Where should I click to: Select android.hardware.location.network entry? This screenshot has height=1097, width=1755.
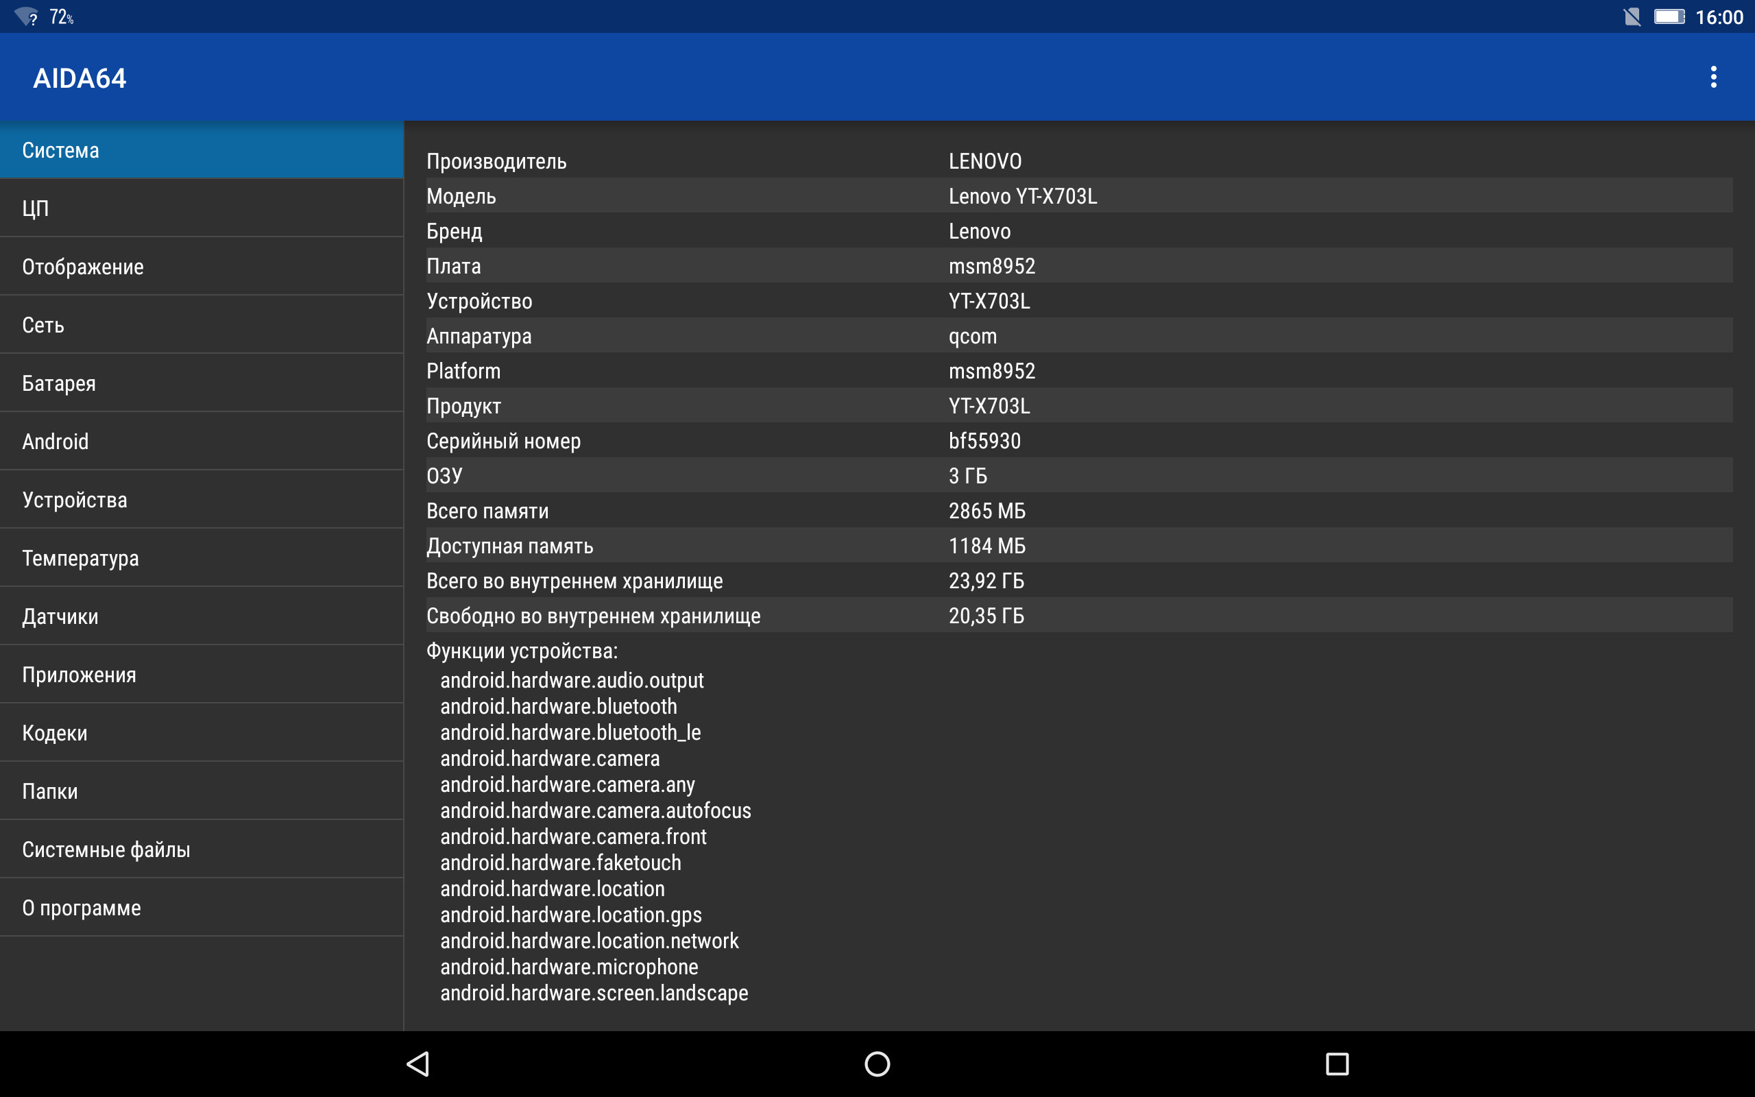point(589,941)
